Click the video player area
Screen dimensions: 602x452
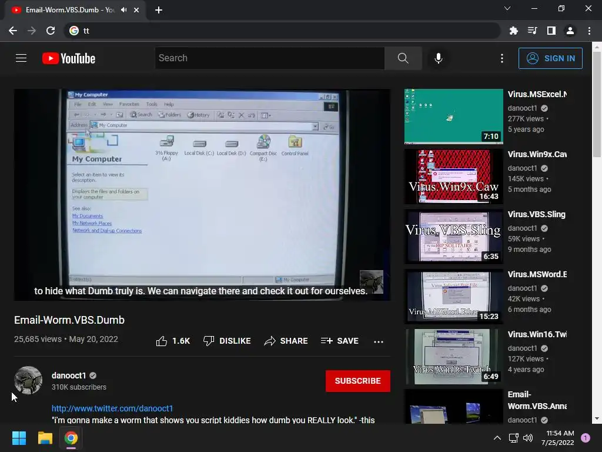point(202,194)
